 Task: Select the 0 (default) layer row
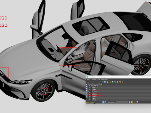(95, 86)
